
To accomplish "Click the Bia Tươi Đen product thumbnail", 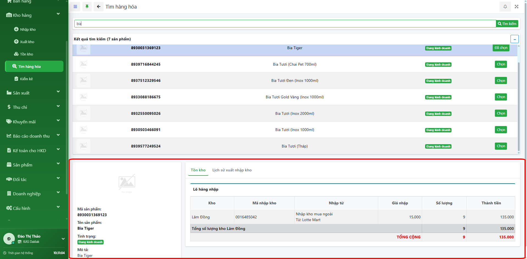I will coord(83,80).
